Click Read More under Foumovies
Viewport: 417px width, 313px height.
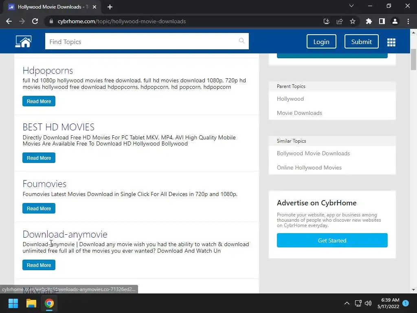coord(39,208)
